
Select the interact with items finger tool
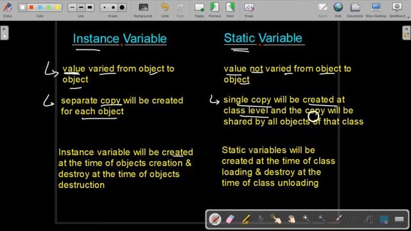click(276, 219)
